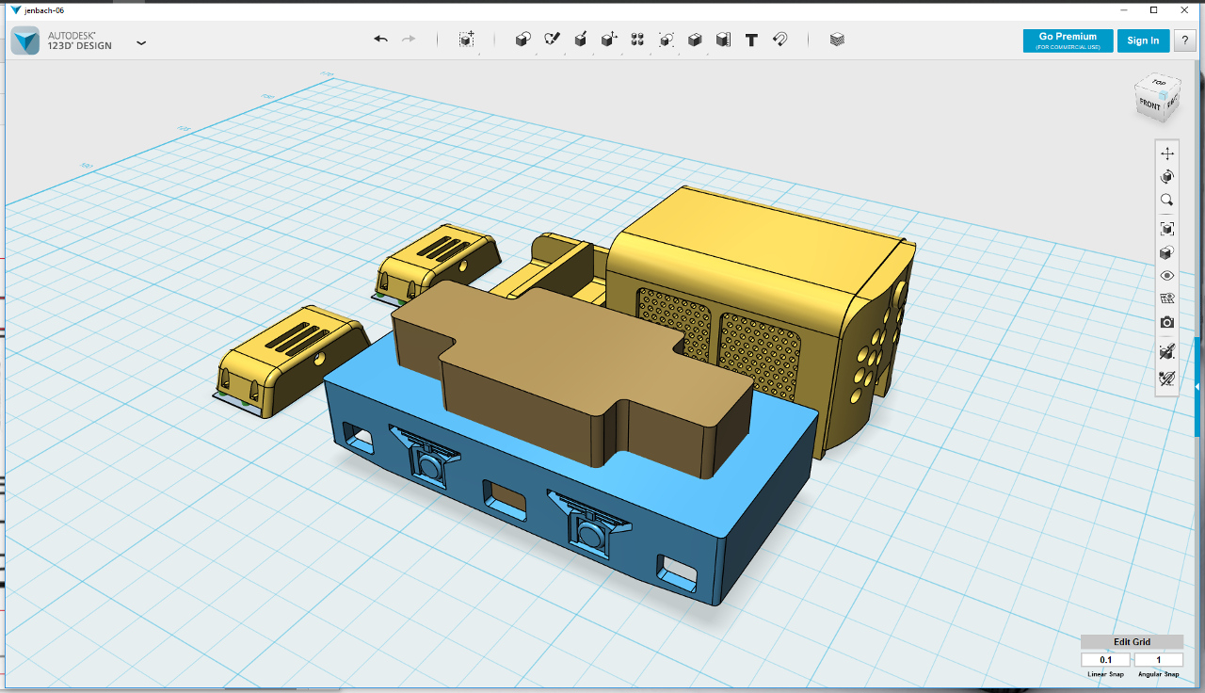
Task: Open the Sketch tool menu
Action: 553,40
